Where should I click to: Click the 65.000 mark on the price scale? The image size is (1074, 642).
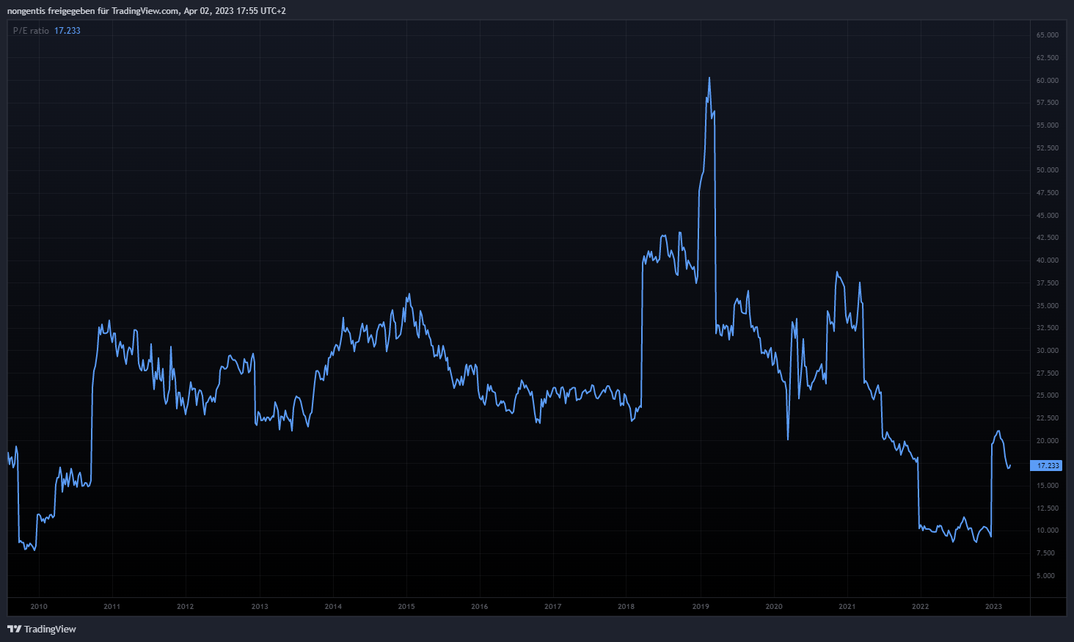1047,35
